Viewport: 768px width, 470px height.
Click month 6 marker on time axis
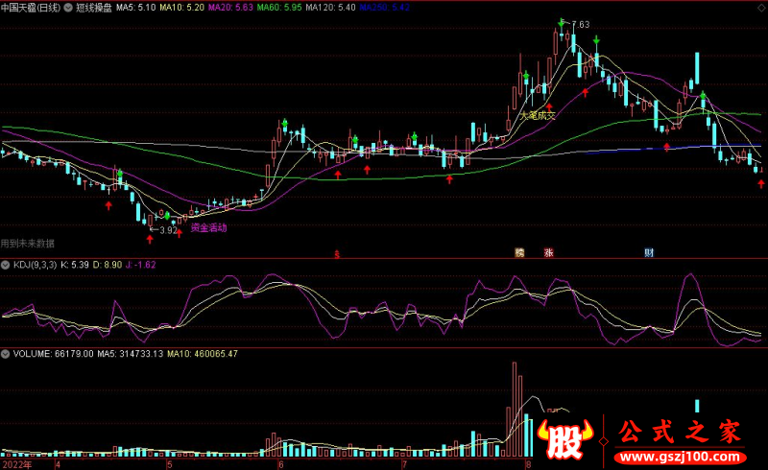(280, 463)
